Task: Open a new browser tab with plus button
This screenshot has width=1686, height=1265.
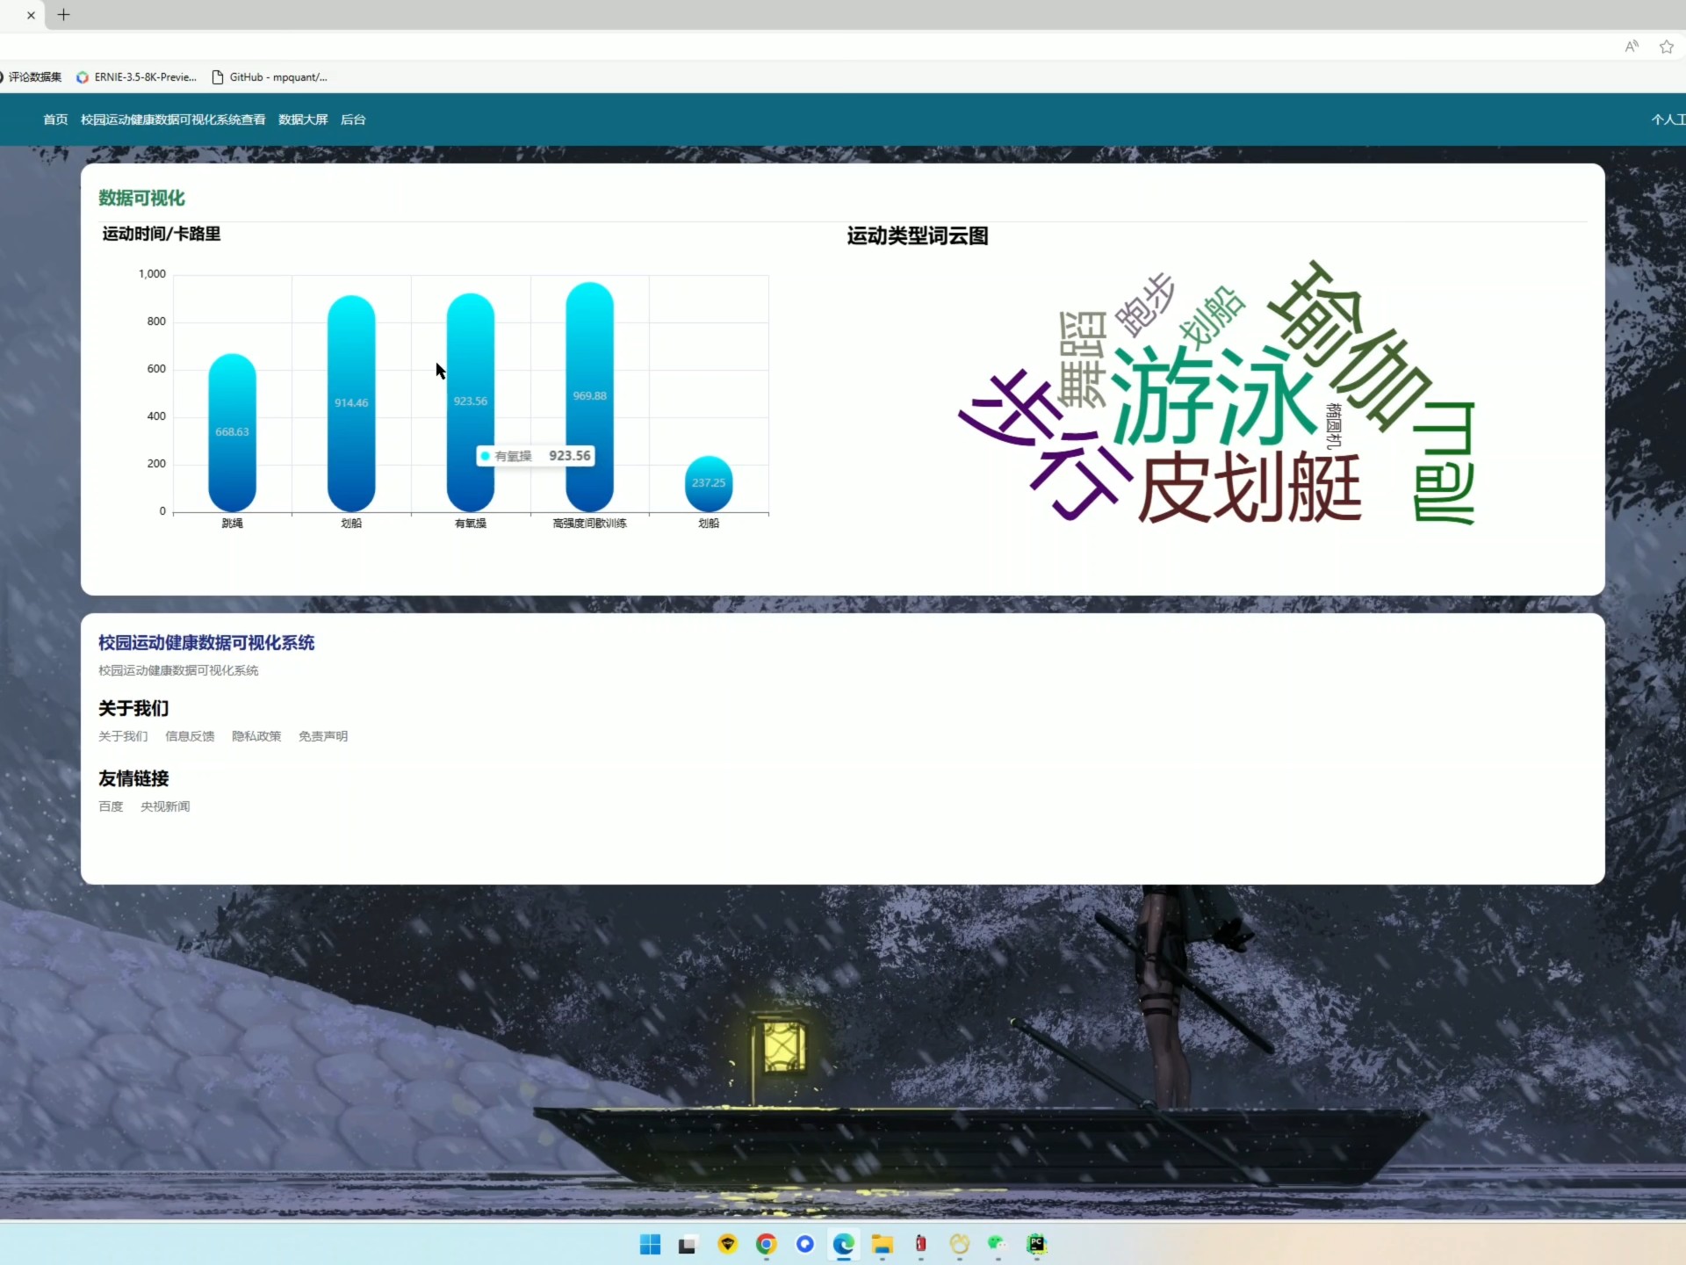Action: [x=63, y=15]
